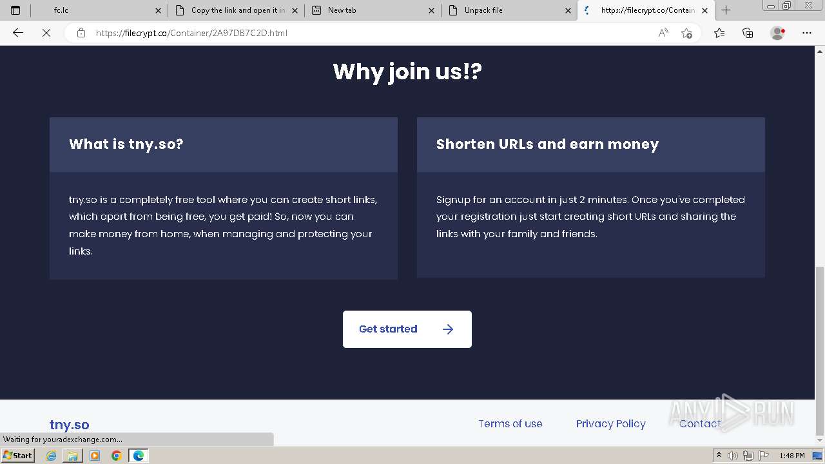Close the fc.lc tab

pos(158,10)
